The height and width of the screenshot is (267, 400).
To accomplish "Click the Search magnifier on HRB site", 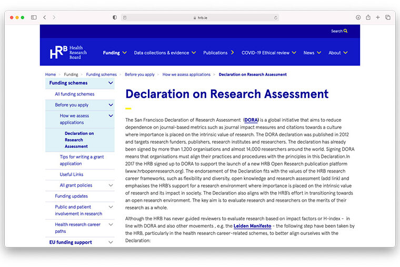I will point(345,31).
